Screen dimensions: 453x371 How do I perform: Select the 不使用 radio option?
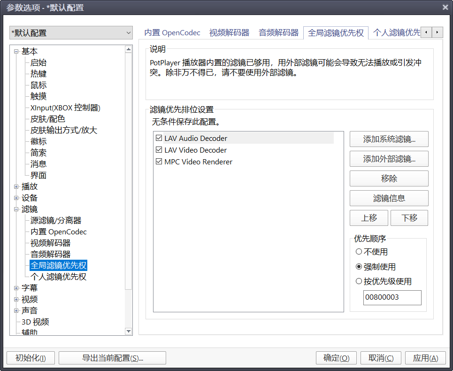pos(359,252)
